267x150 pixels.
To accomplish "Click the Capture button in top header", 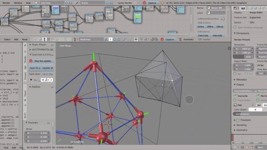I will pos(150,3).
